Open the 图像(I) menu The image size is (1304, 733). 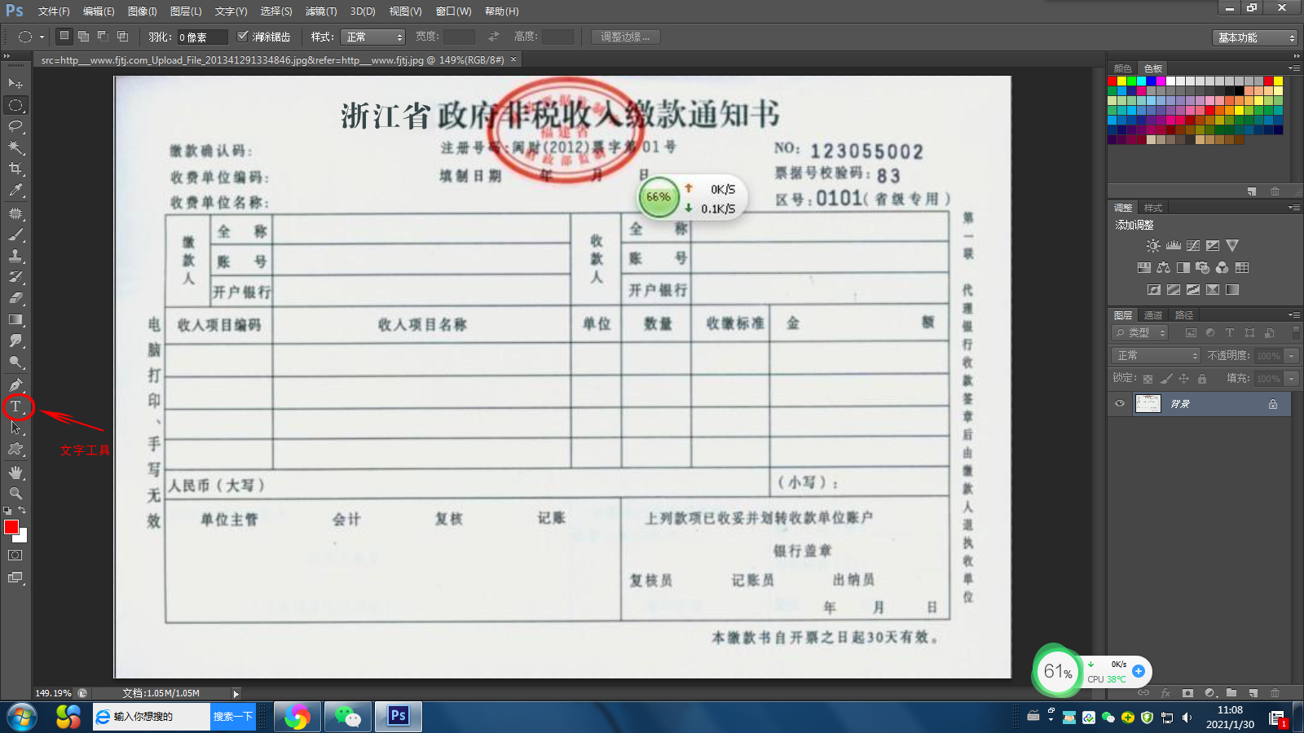coord(142,11)
